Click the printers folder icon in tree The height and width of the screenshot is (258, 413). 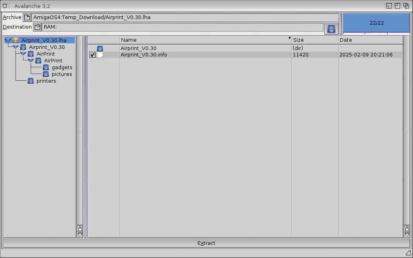coord(31,81)
